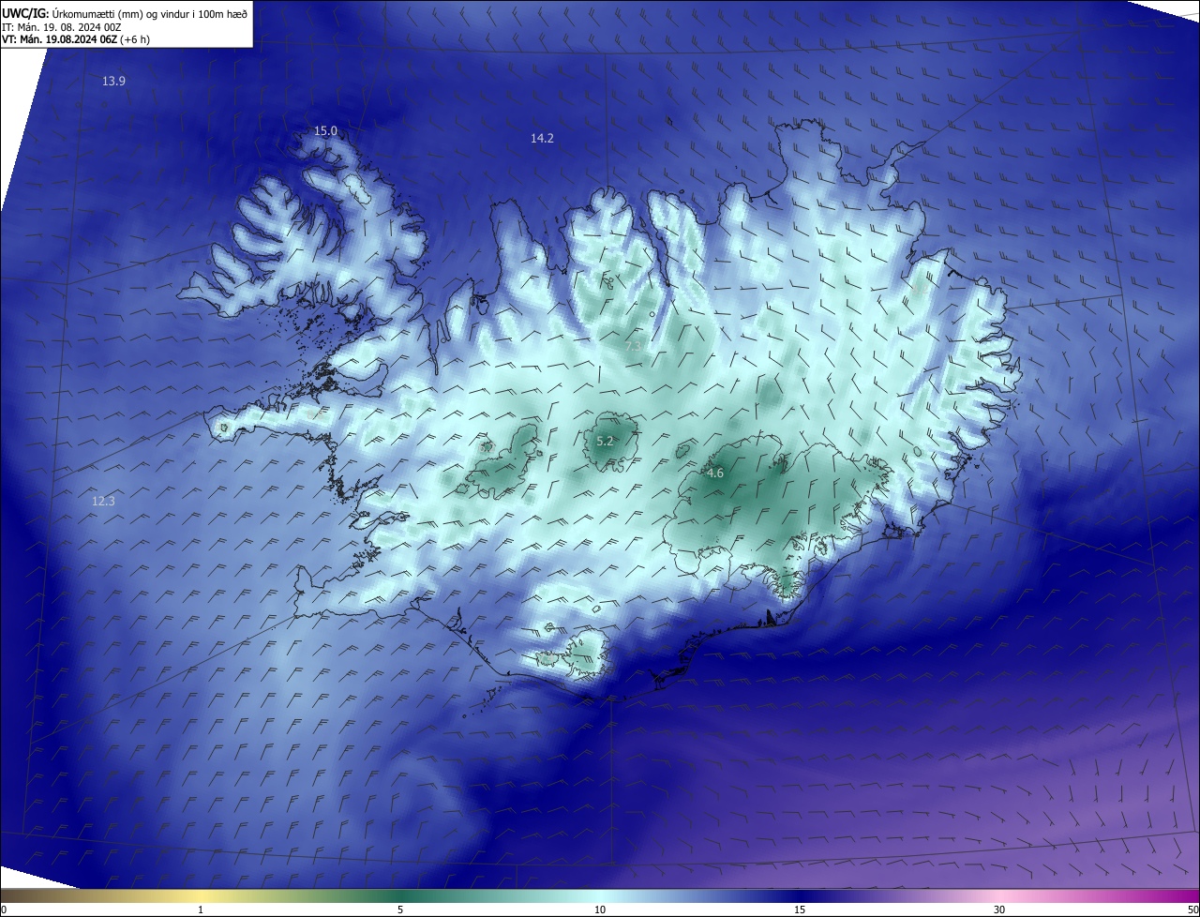Click the 15.0 value over the Westfjords

(x=325, y=131)
